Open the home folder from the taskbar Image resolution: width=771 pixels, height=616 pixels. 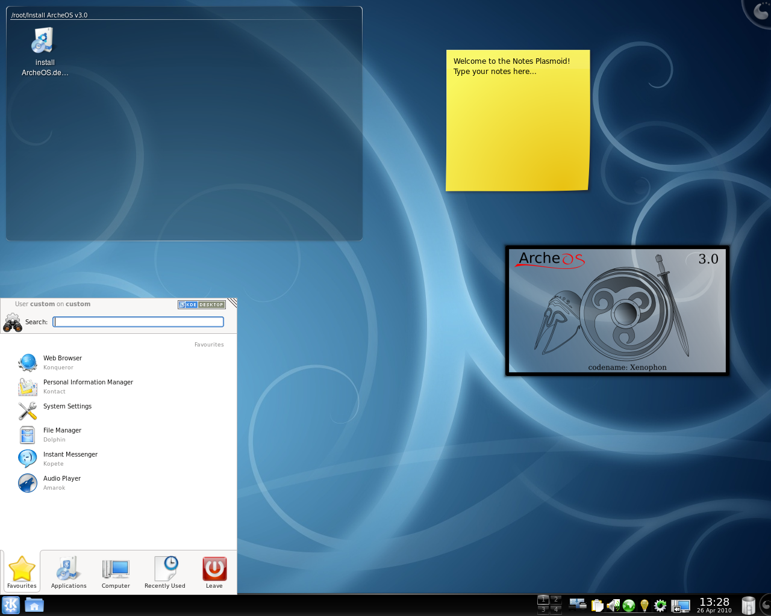(34, 605)
